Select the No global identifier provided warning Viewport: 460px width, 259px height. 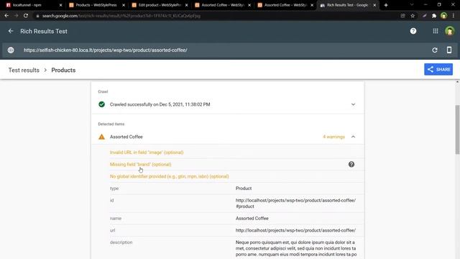(170, 176)
